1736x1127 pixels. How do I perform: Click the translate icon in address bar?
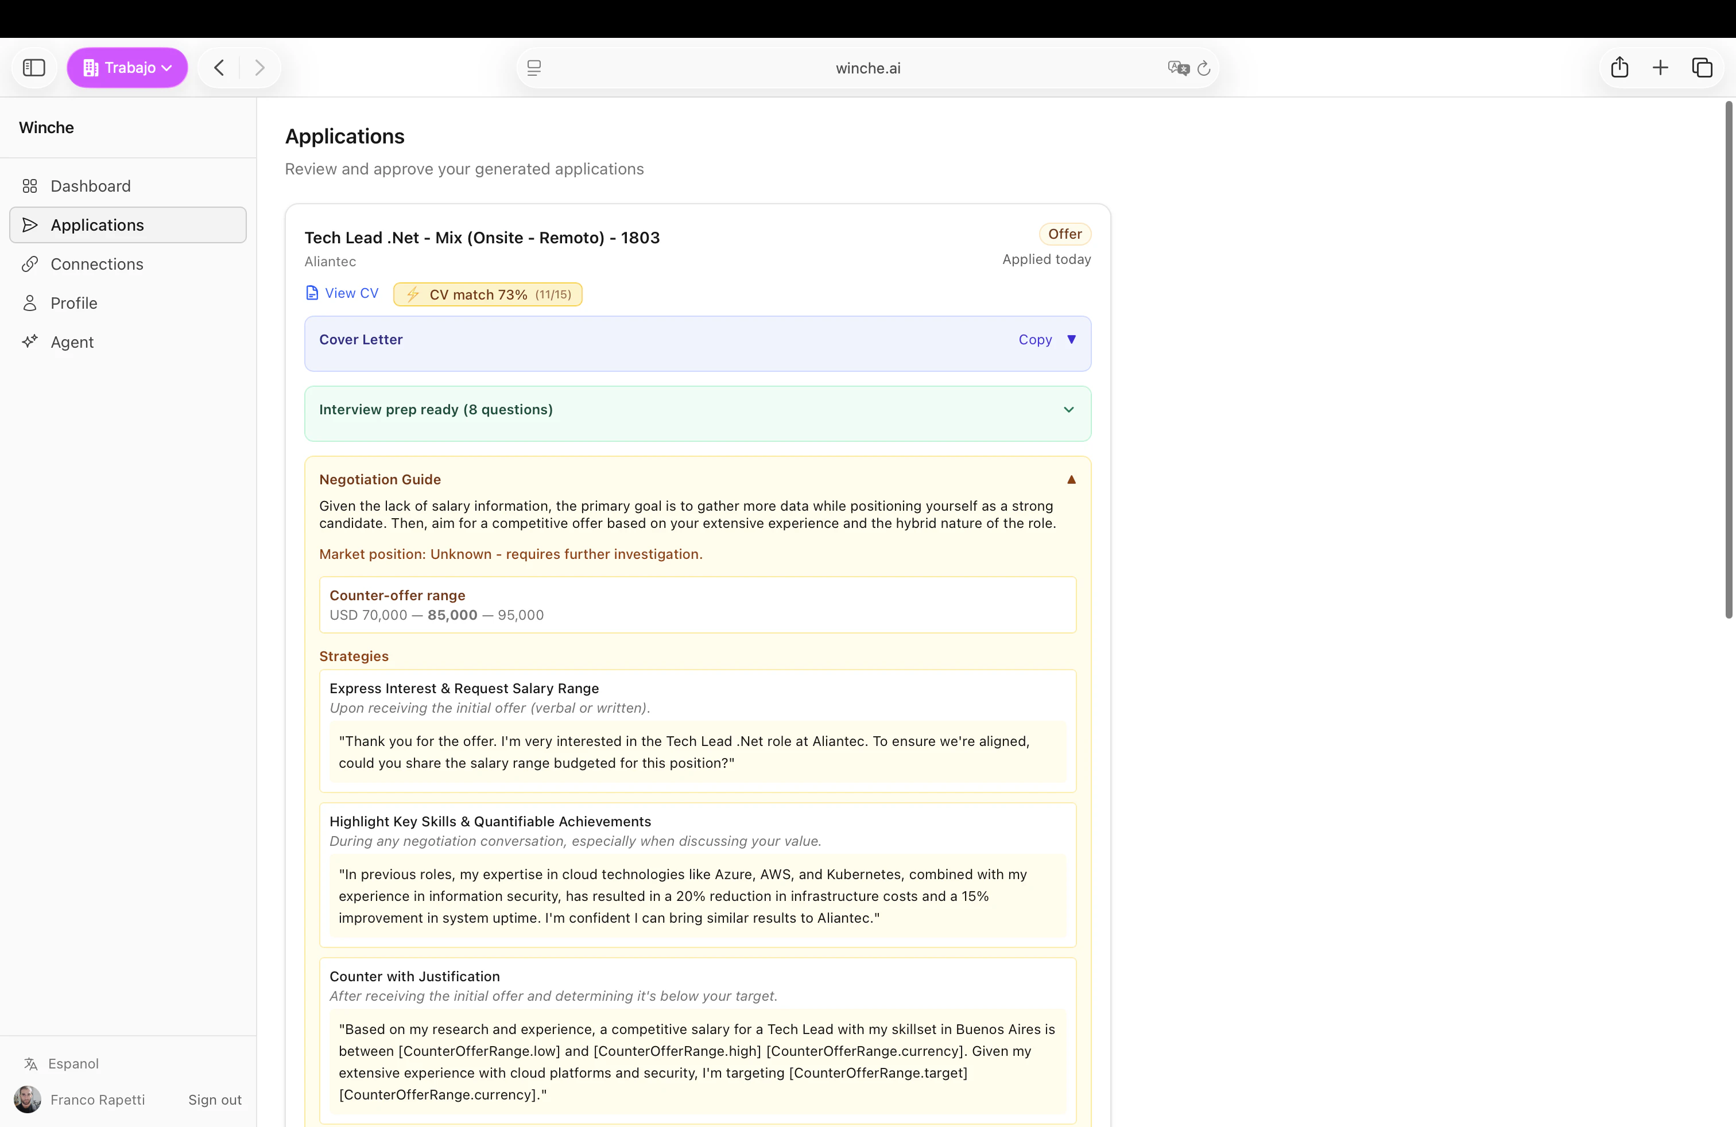1178,68
